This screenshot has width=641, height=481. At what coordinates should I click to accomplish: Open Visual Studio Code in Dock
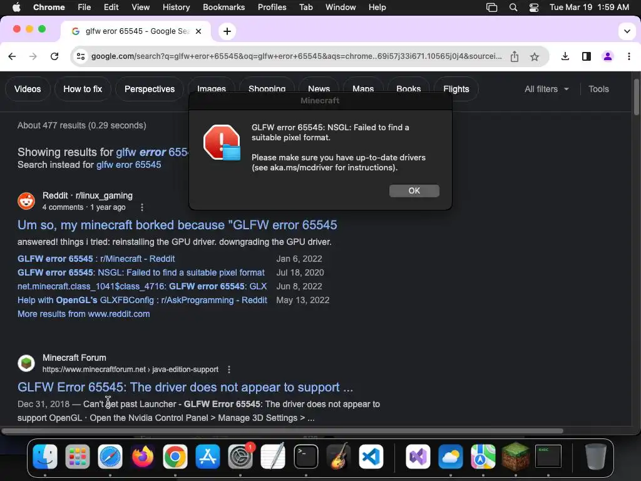(371, 456)
